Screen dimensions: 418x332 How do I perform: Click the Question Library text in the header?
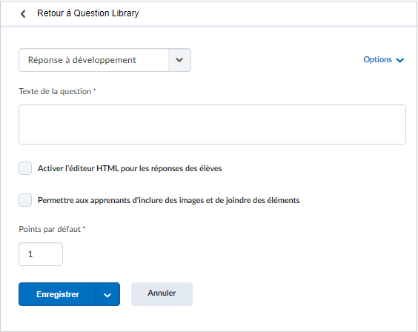tap(106, 13)
